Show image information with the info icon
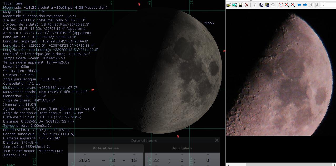Viewport: 336px width, 166px height. [x=281, y=5]
